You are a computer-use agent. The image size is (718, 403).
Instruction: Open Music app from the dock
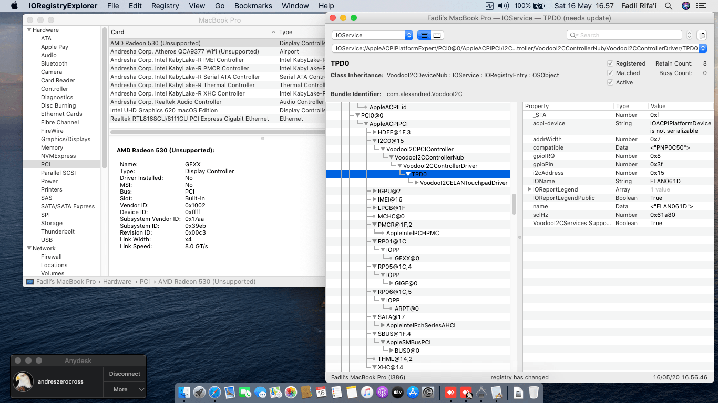[x=367, y=392]
